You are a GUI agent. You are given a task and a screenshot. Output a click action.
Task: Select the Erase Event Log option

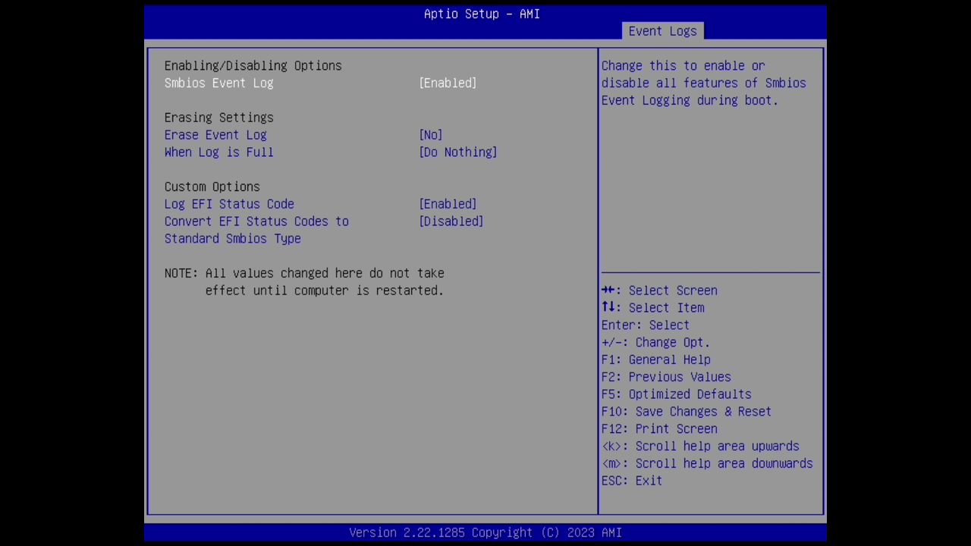pos(215,135)
